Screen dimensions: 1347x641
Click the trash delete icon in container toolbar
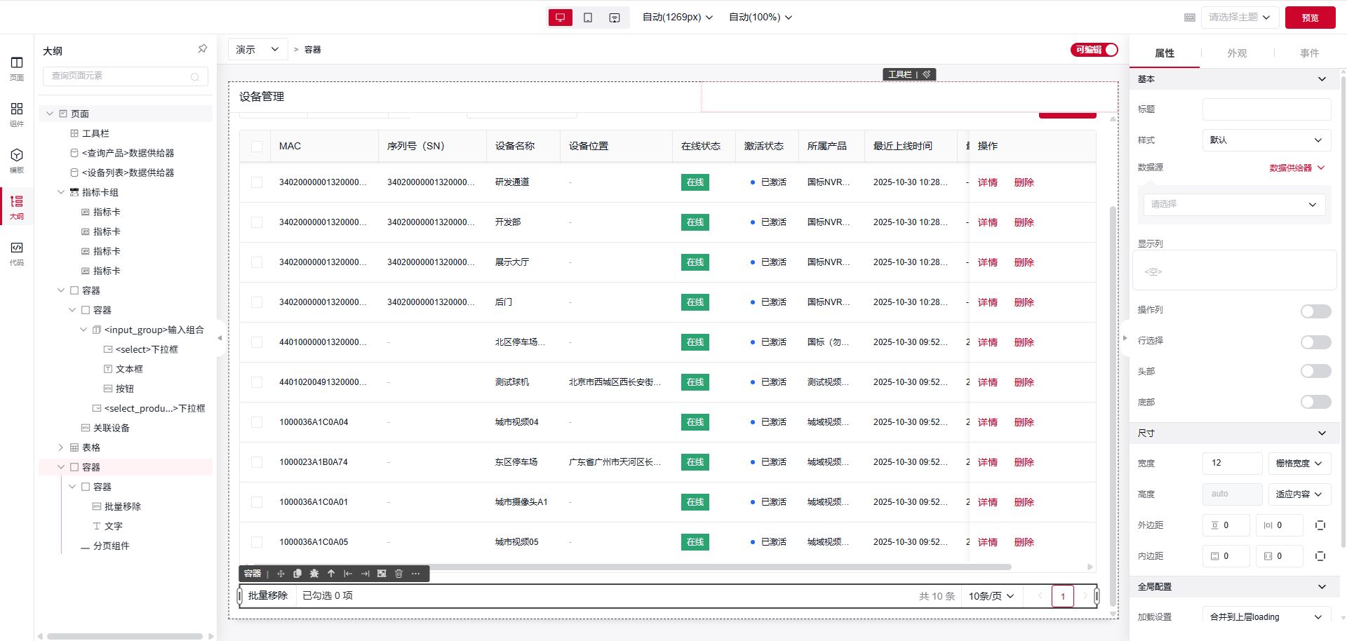click(398, 574)
